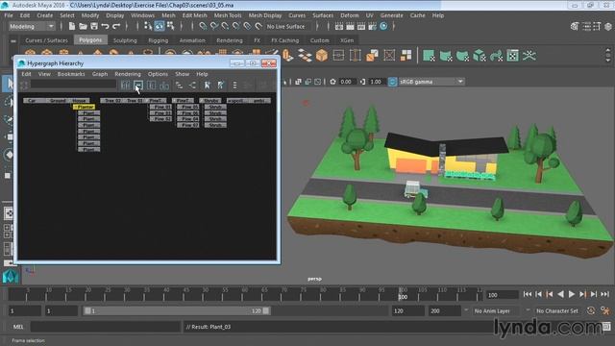Select the arrow Select tool in toolbox

[x=8, y=84]
